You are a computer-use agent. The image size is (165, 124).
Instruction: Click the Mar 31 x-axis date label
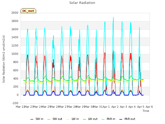(x=98, y=107)
